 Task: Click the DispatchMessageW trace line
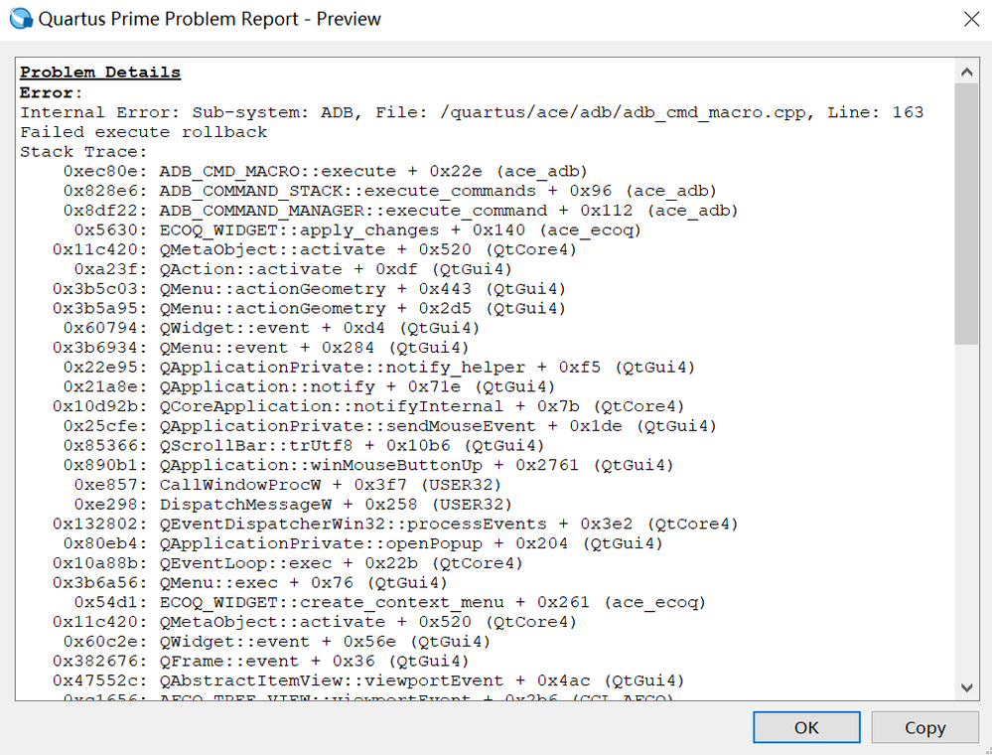click(x=293, y=505)
